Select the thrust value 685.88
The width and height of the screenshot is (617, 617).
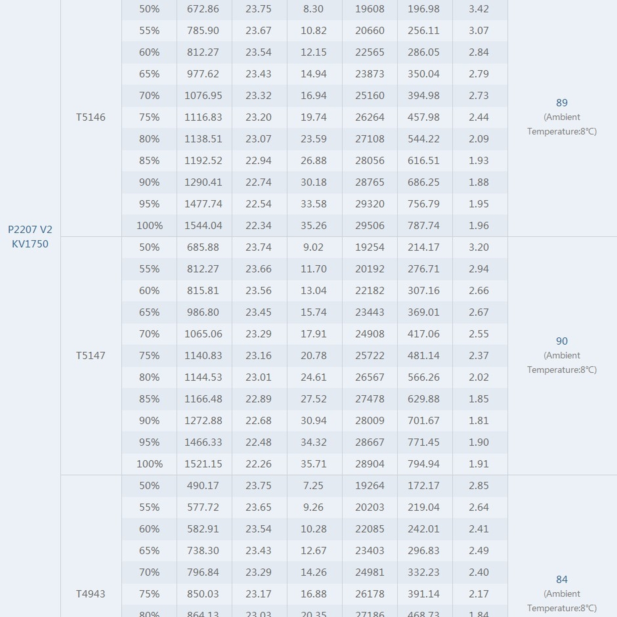[203, 247]
